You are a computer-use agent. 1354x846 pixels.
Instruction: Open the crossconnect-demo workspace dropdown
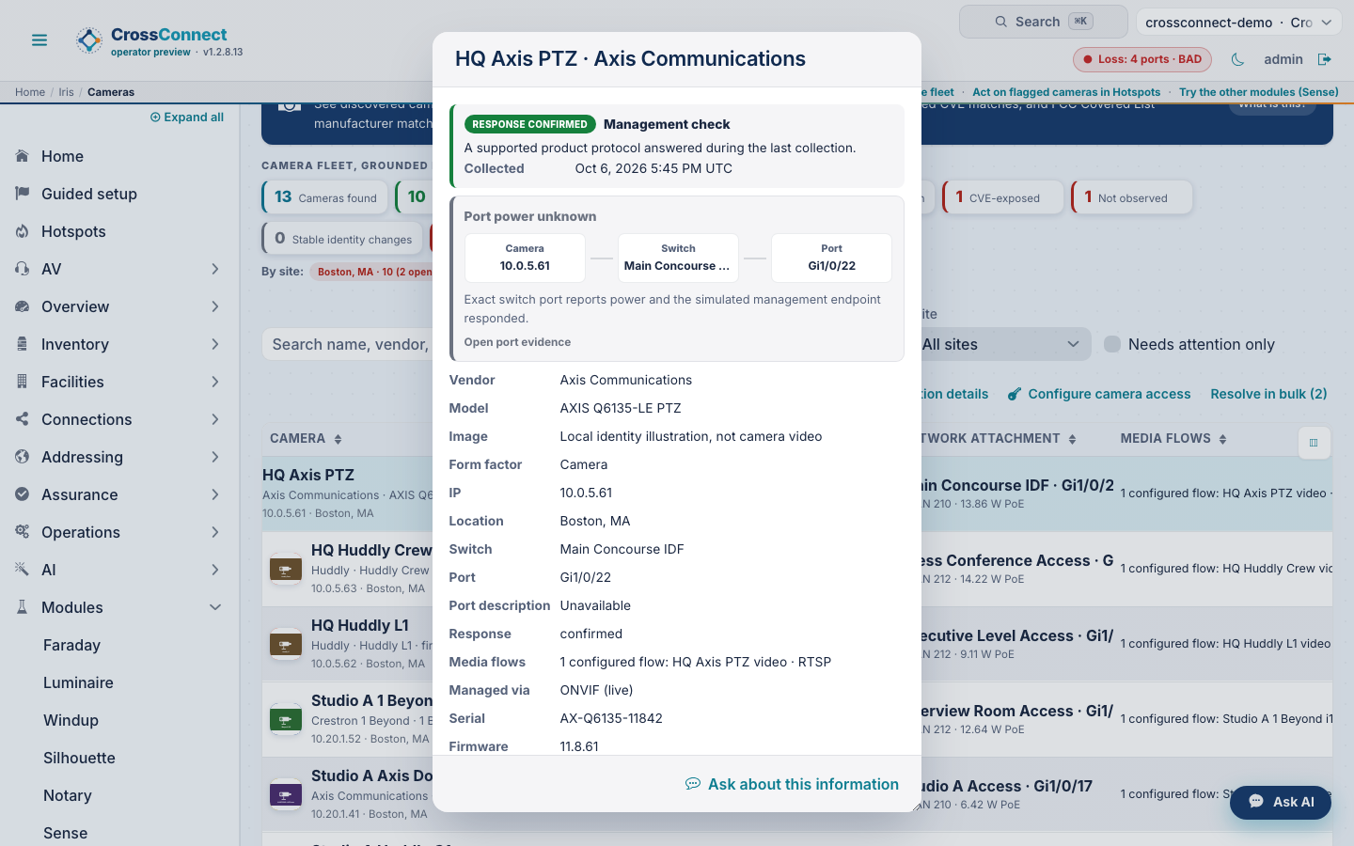pos(1239,22)
